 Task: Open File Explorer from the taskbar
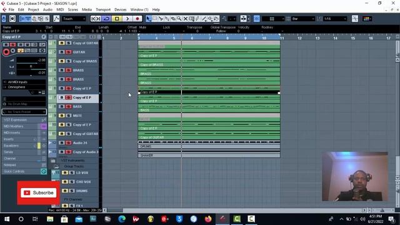(50, 219)
